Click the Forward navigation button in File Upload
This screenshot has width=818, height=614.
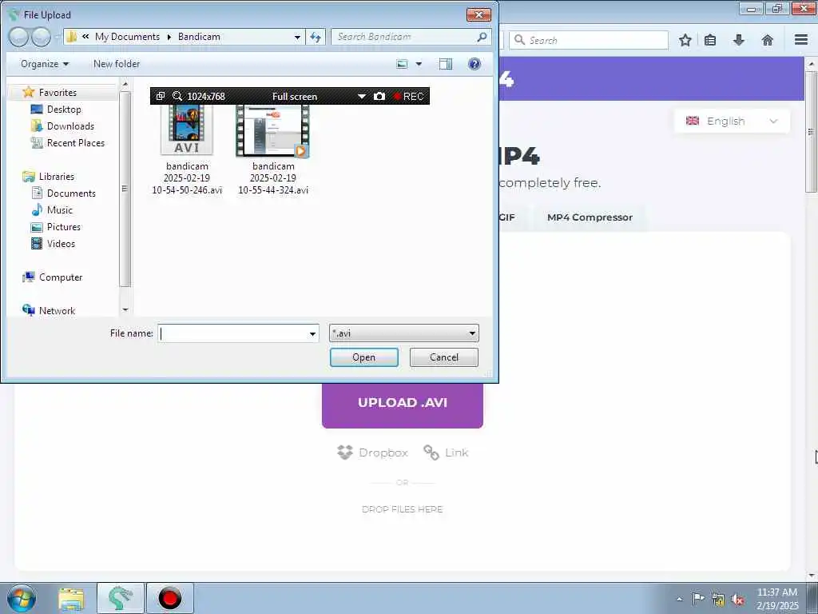(x=41, y=37)
